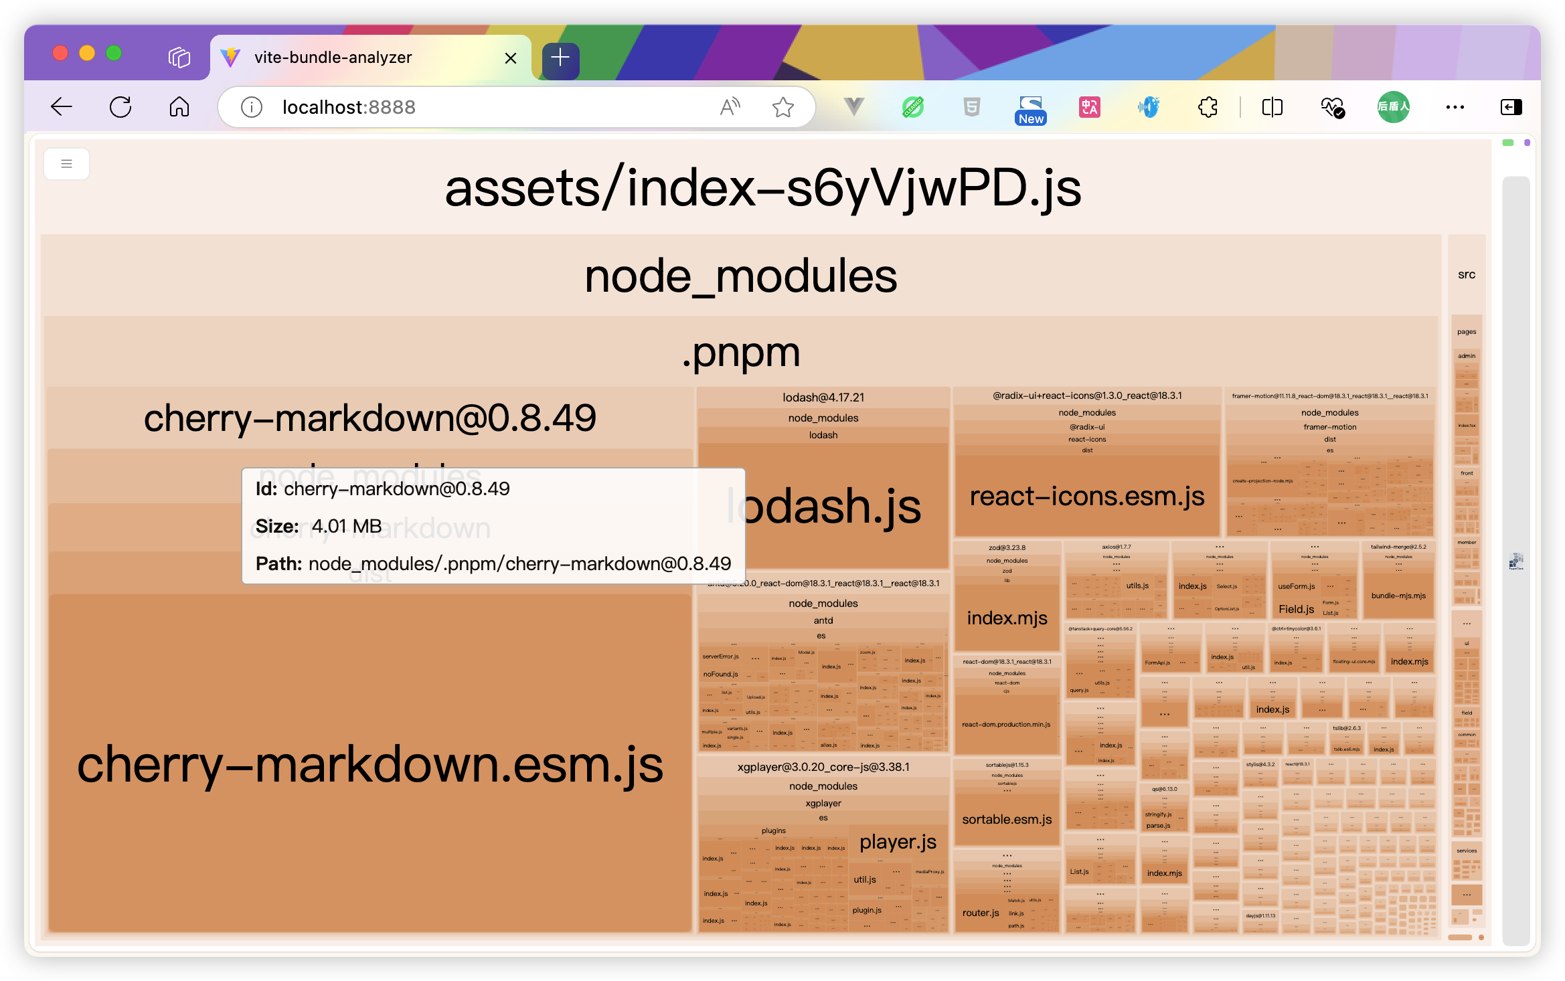
Task: Select the top-level node_modules block
Action: [740, 276]
